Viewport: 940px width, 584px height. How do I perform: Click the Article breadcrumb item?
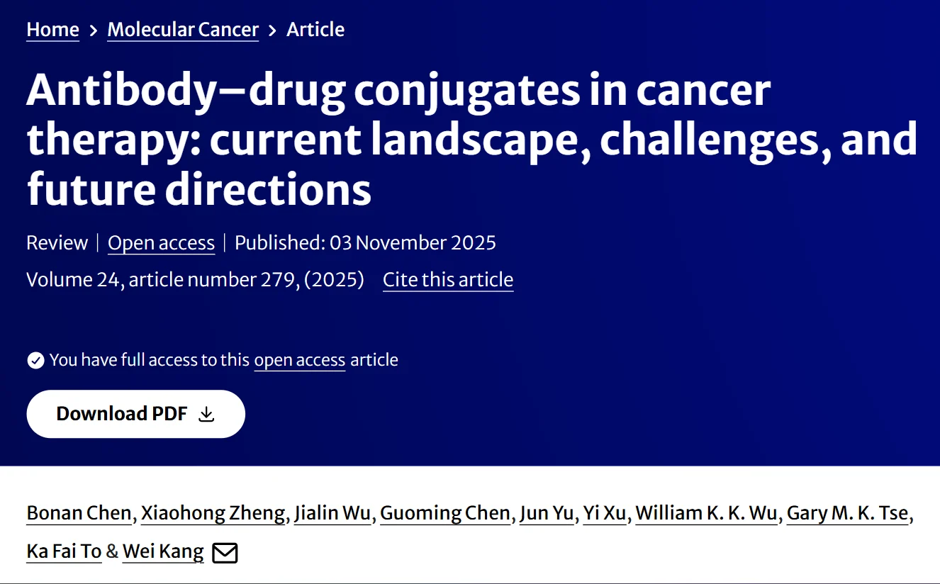tap(315, 30)
